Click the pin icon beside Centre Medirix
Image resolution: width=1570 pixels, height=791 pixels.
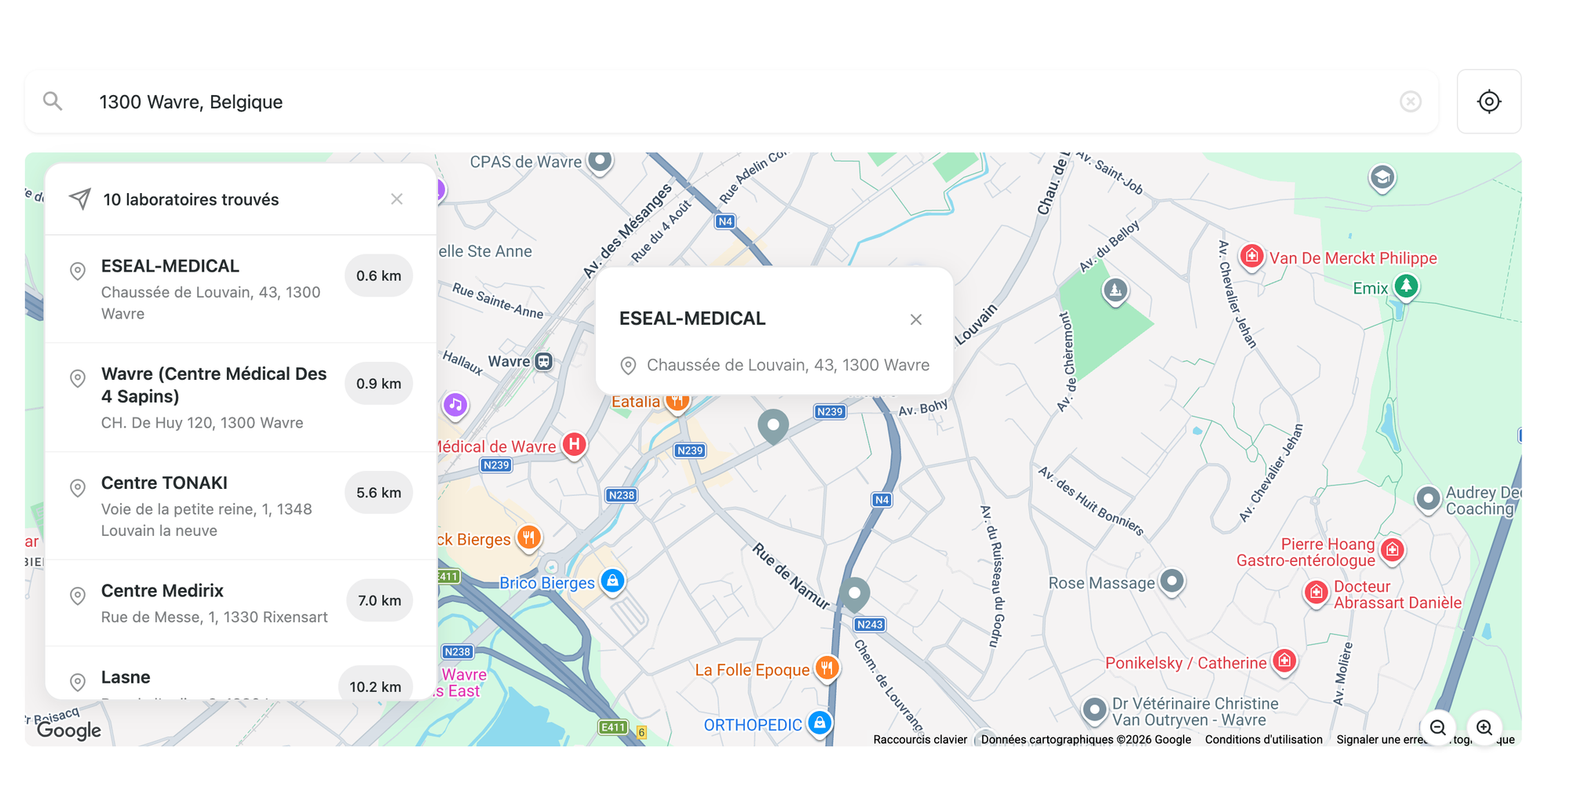coord(78,596)
